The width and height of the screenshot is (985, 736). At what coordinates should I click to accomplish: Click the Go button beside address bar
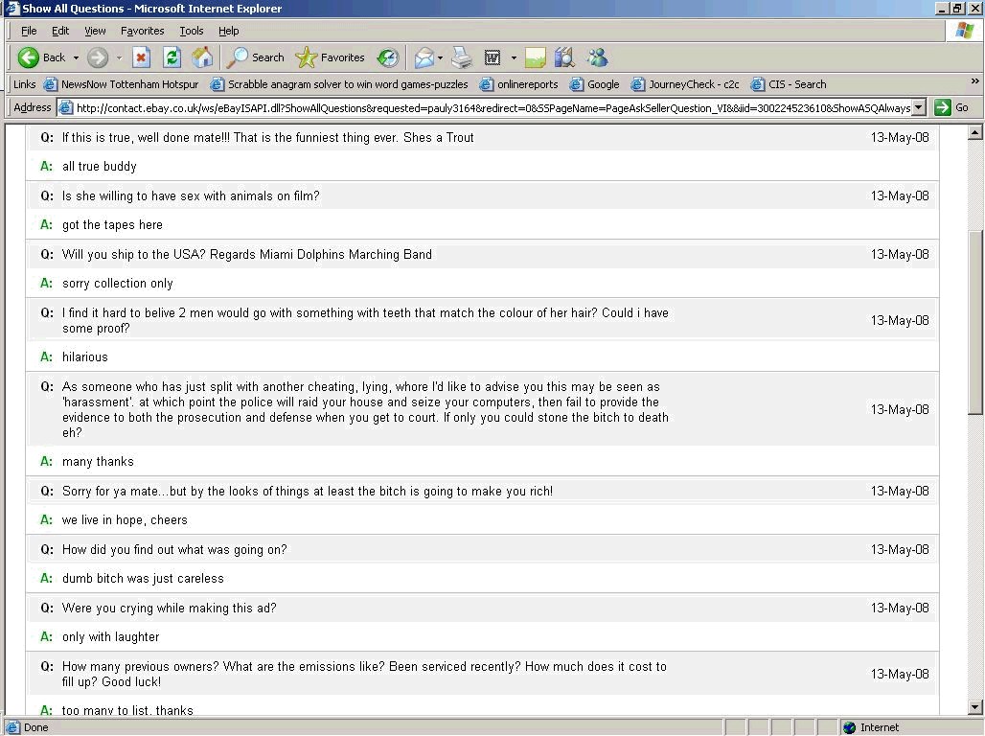coord(952,107)
